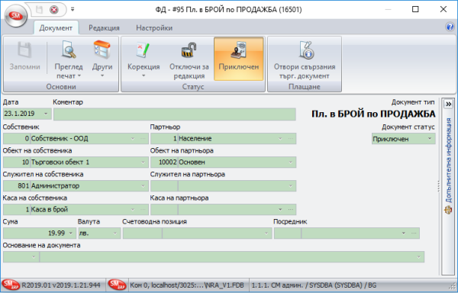The height and width of the screenshot is (293, 458).
Task: Switch to the Настройки tab
Action: (x=154, y=28)
